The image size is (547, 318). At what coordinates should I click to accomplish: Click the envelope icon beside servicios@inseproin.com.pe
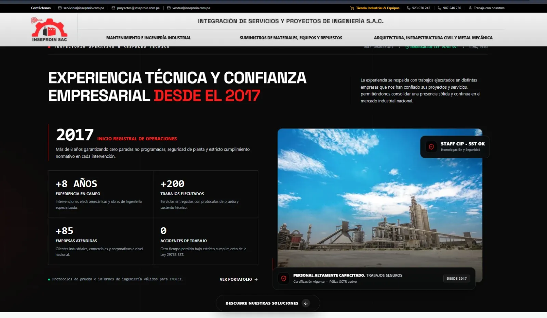[60, 8]
